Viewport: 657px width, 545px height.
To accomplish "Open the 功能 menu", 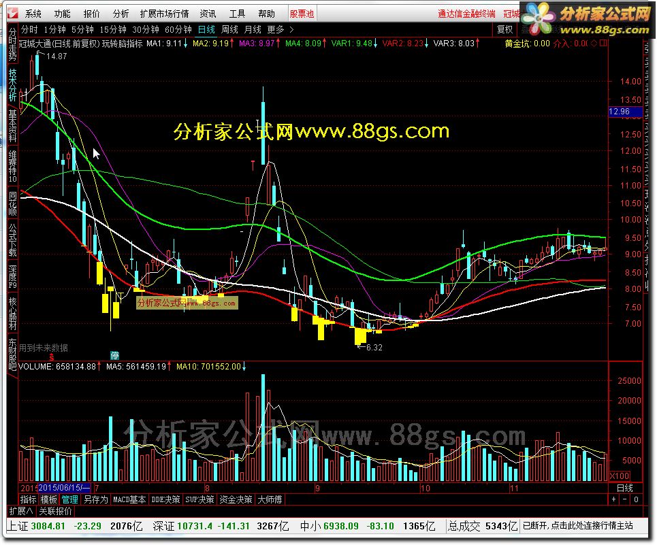I will [62, 14].
